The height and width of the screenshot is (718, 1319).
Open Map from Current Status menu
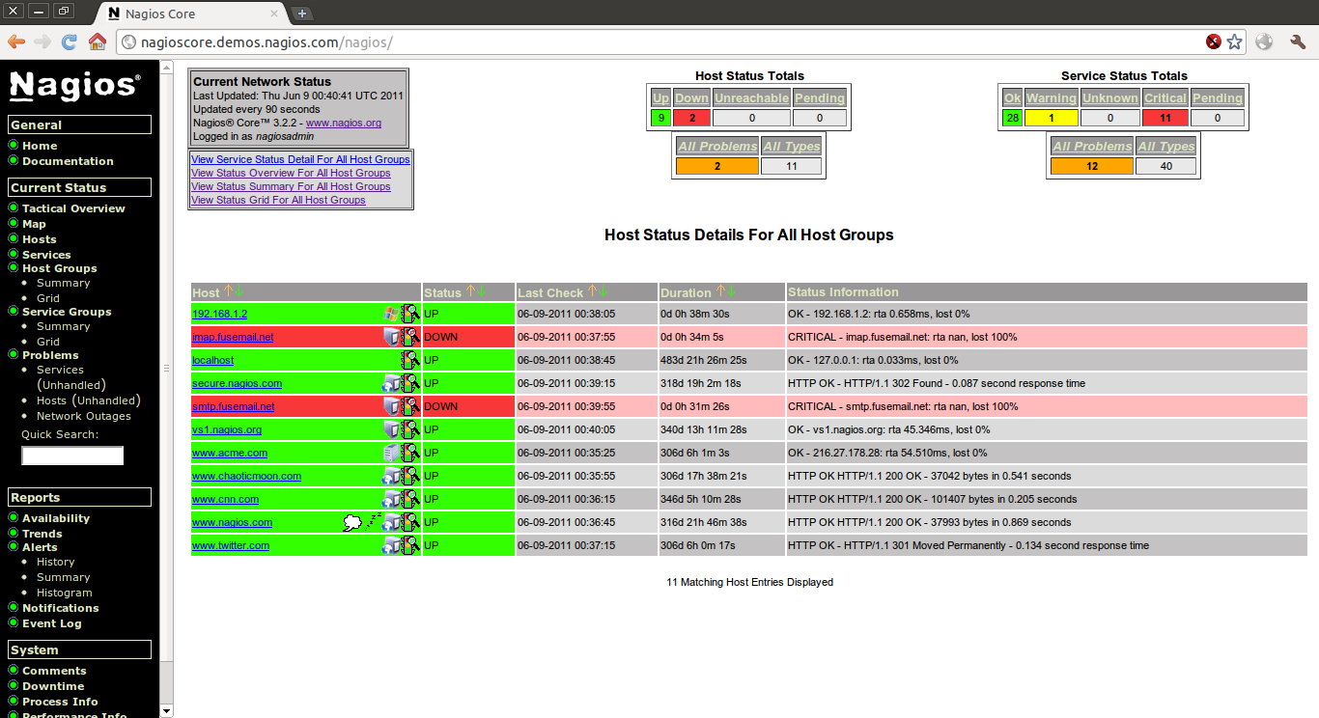tap(34, 224)
